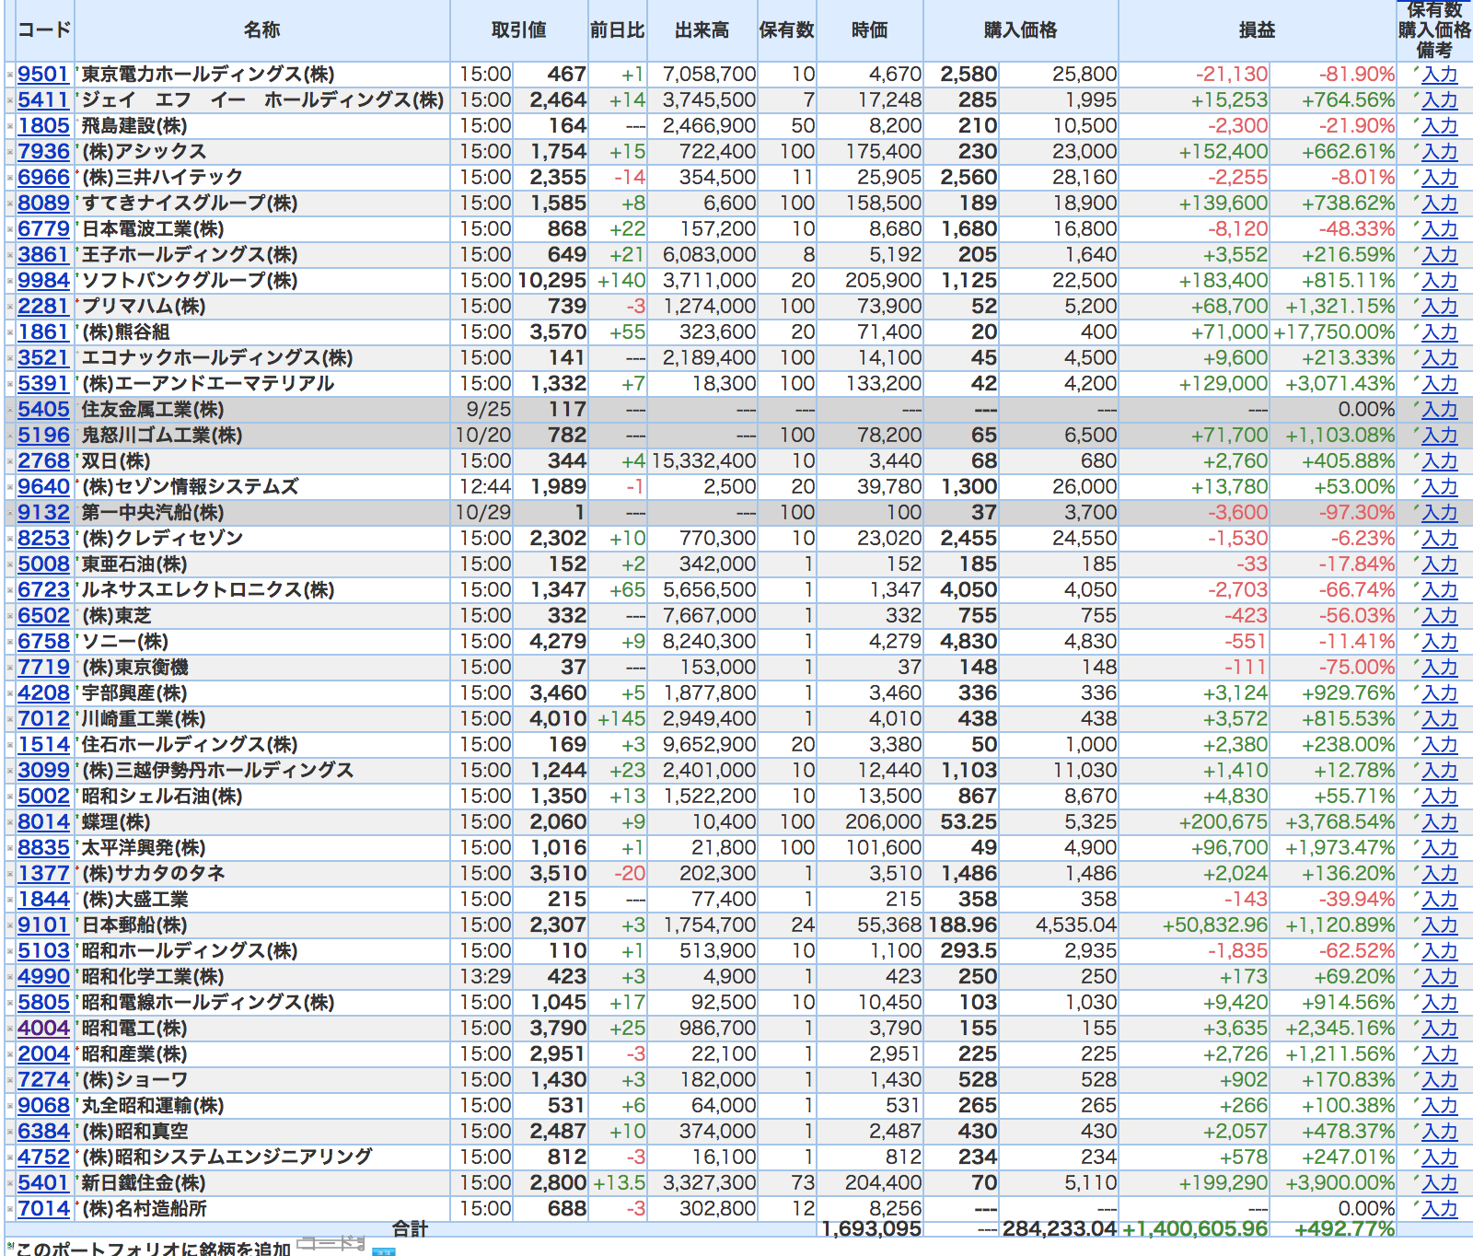Click the code input field beside 銘柄を追加
The image size is (1473, 1256).
coord(331,1243)
